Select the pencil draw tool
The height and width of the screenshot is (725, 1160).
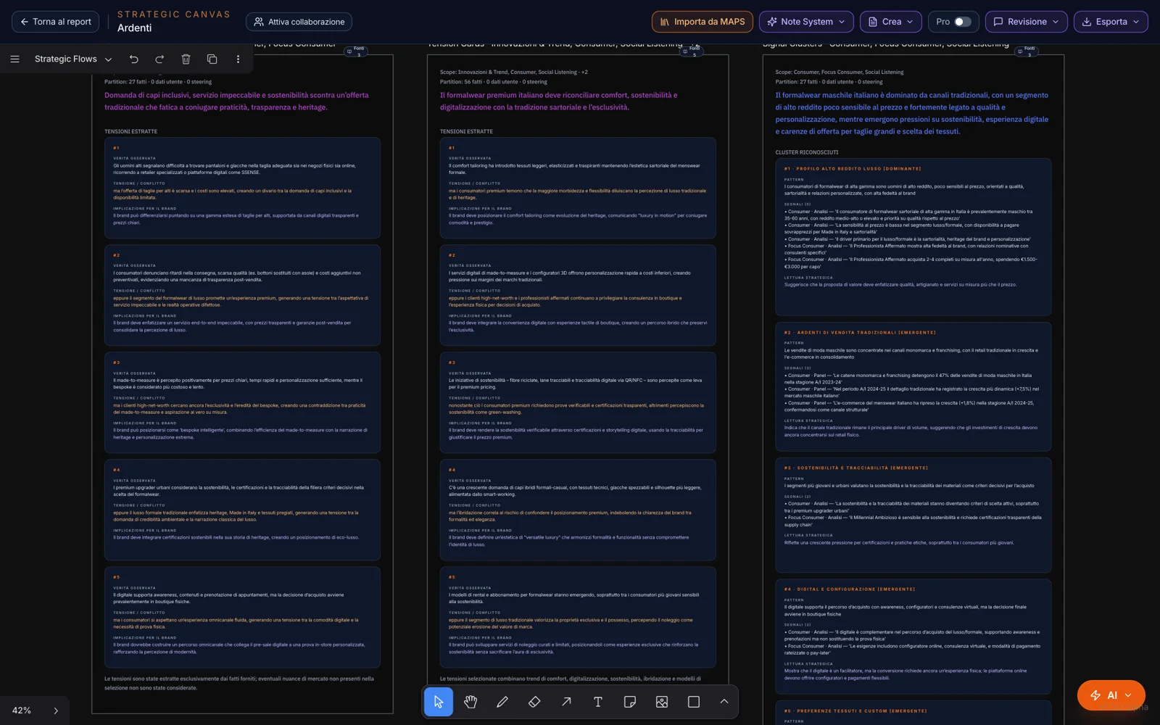click(502, 702)
